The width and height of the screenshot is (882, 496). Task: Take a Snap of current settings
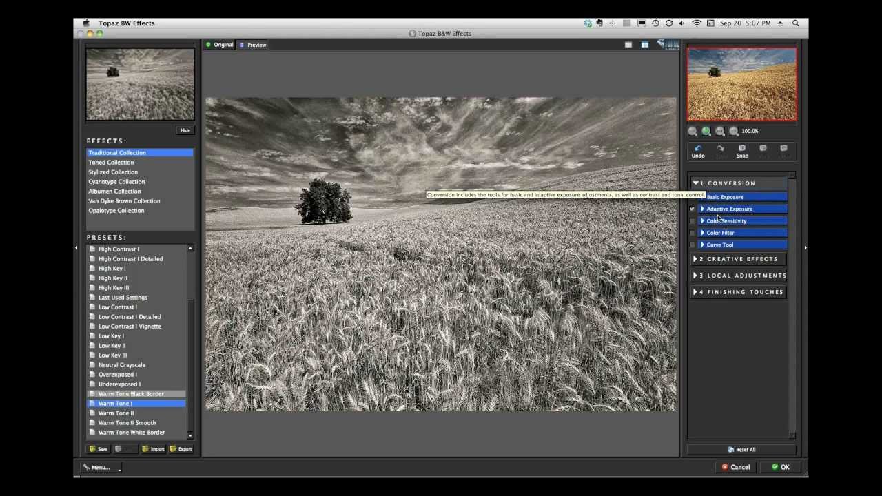[x=742, y=152]
